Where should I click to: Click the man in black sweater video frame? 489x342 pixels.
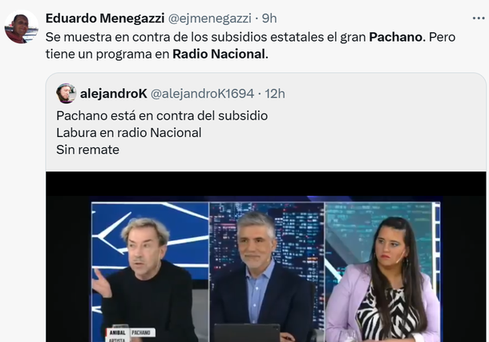tap(151, 272)
